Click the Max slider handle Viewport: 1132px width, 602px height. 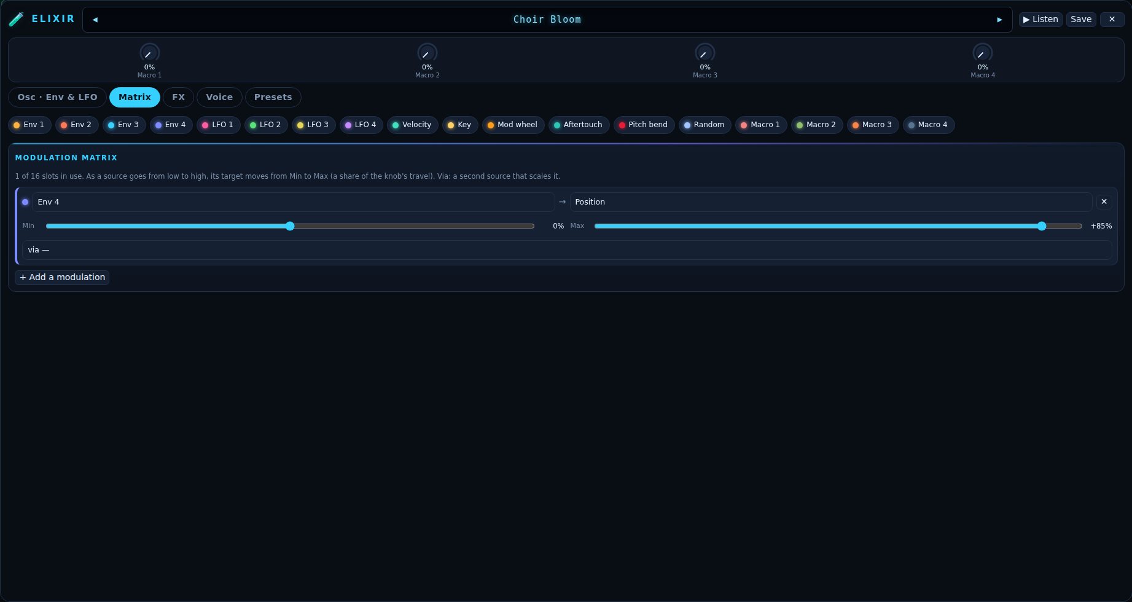point(1041,226)
